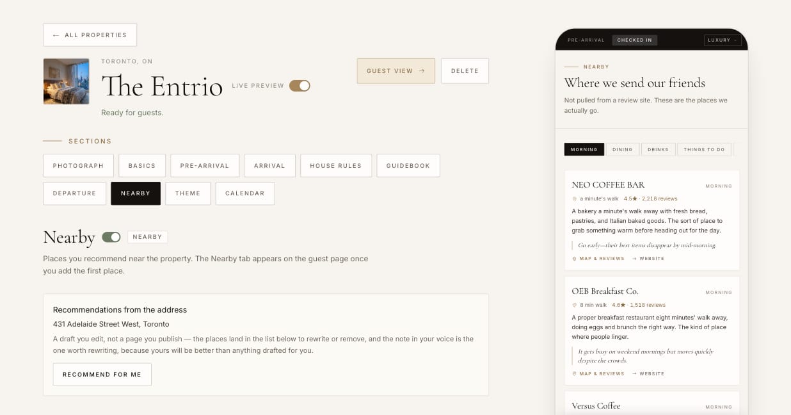
Task: Click the Nearby tag label beside toggle
Action: click(x=148, y=237)
